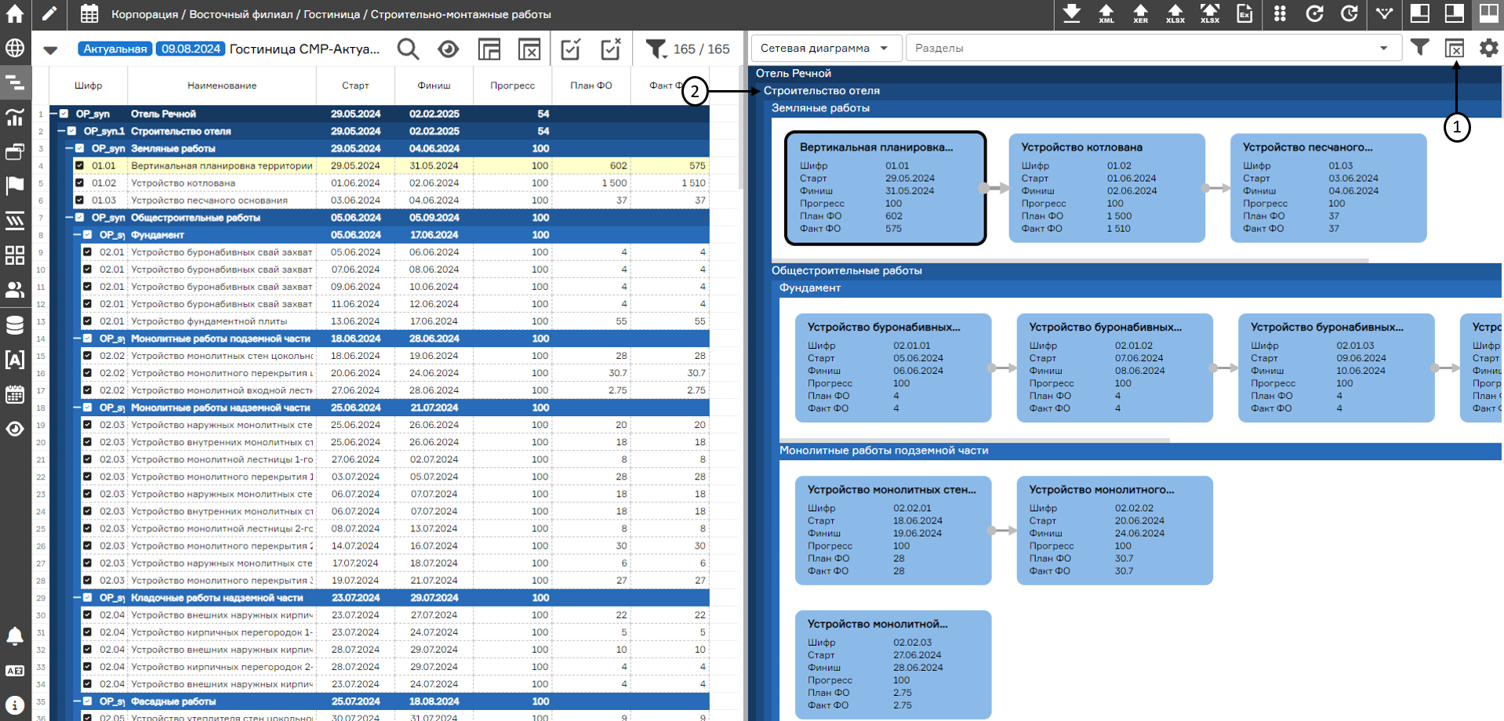Viewport: 1504px width, 721px height.
Task: Click the second XLSX export icon with corner arrows
Action: tap(1210, 13)
